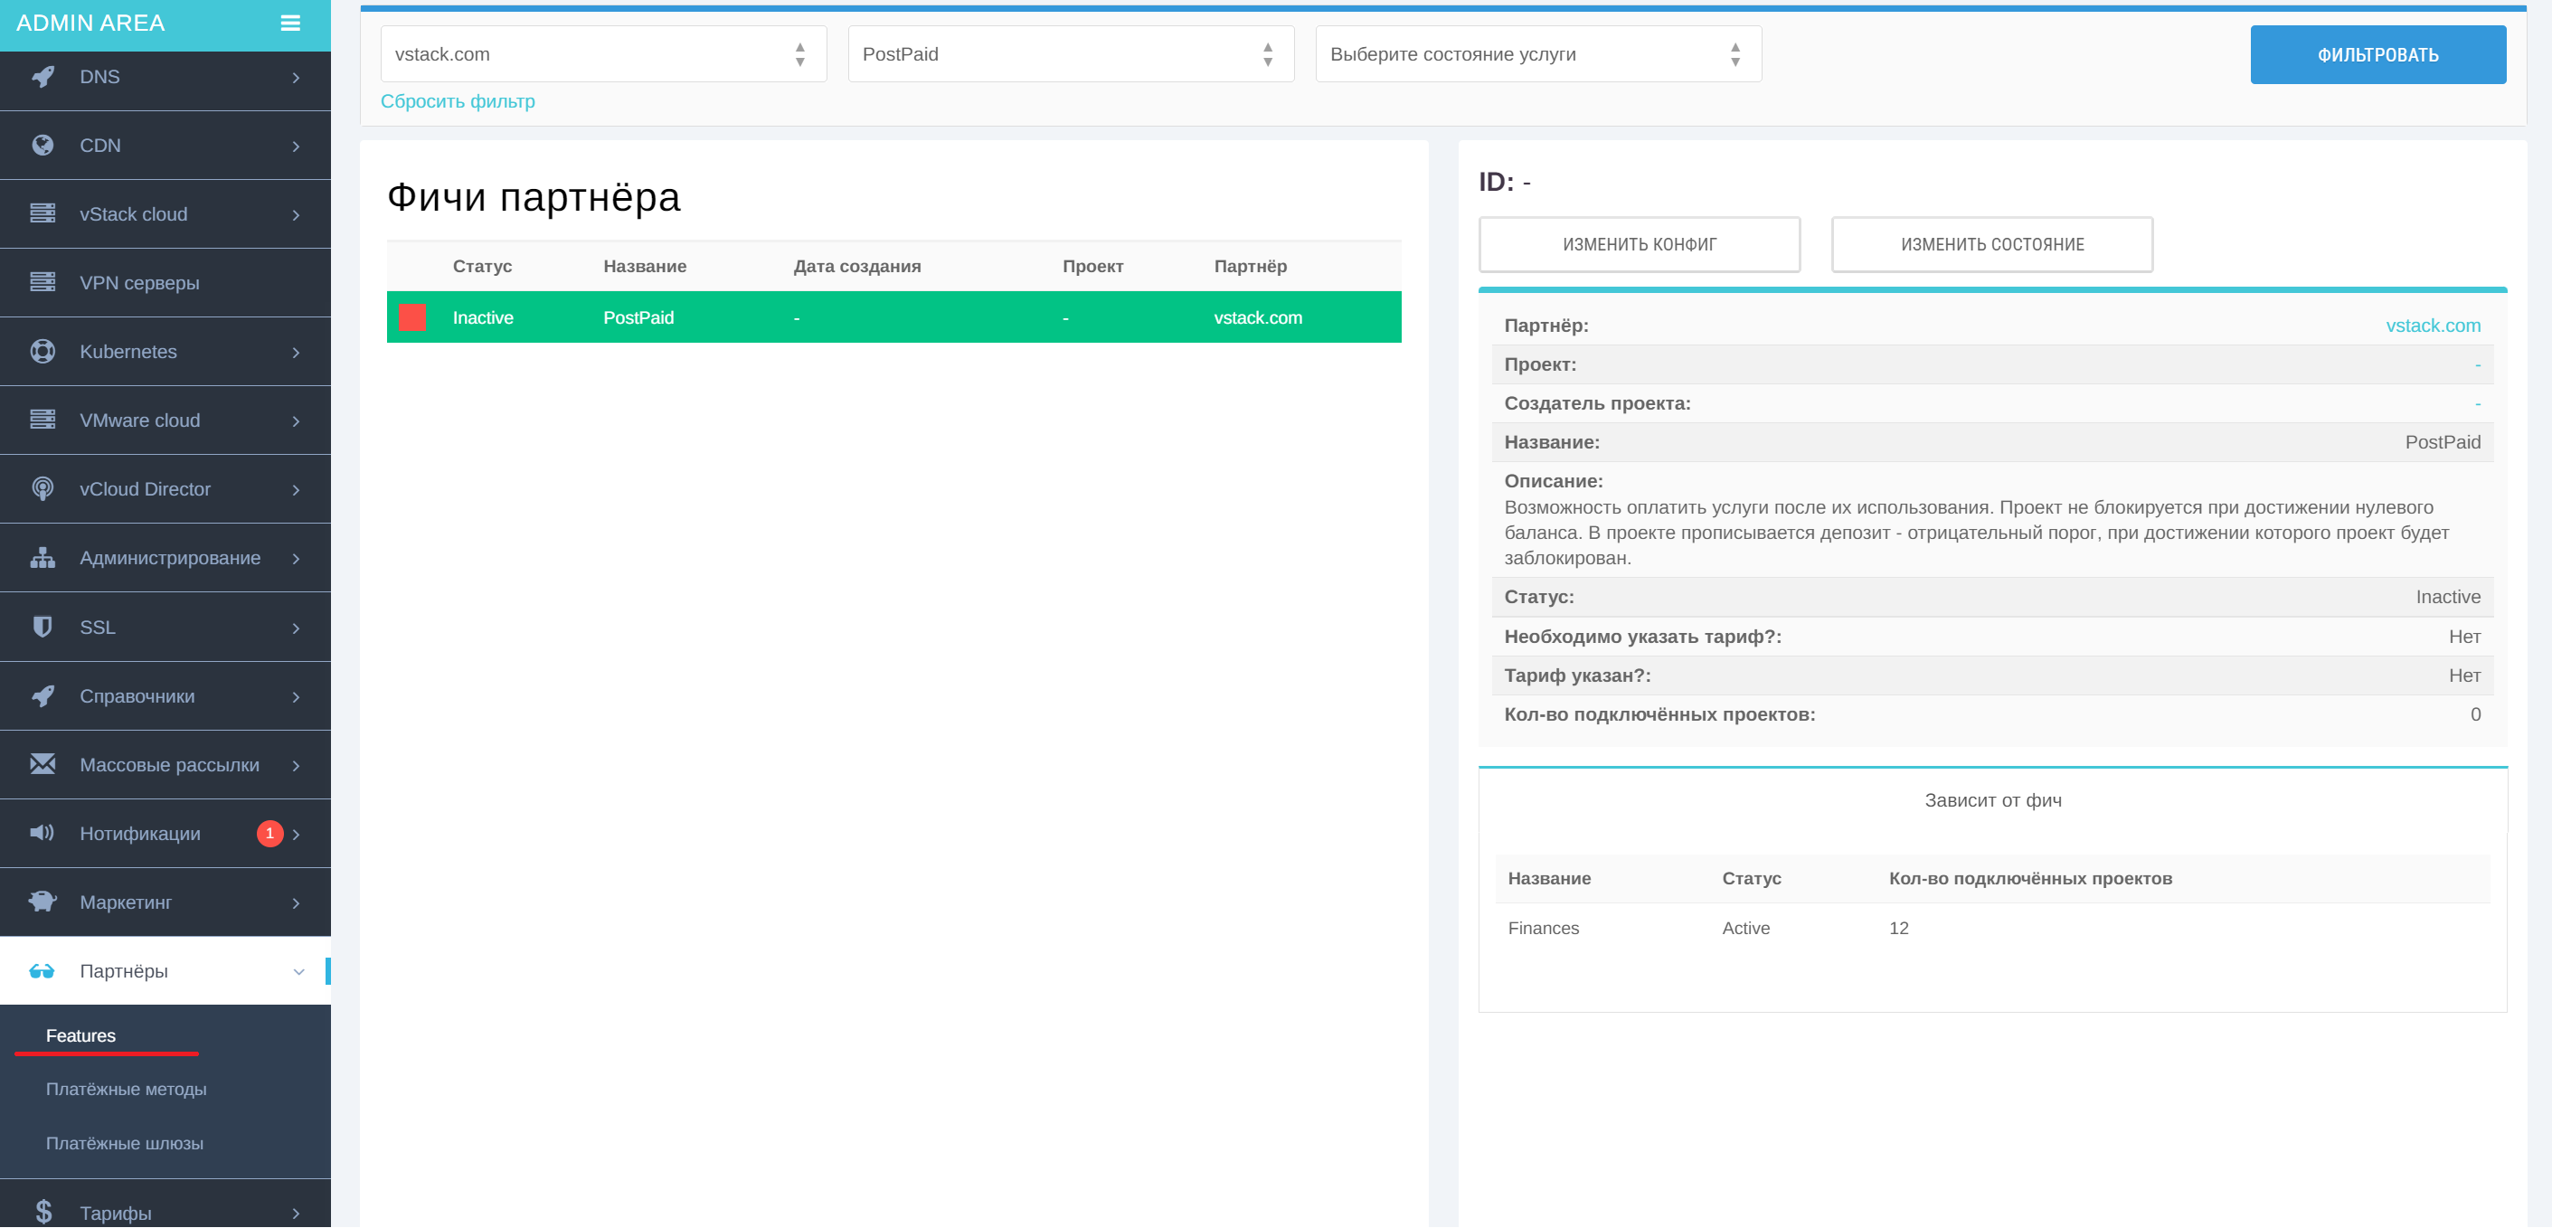Click the megaphone icon for Нотификации
This screenshot has height=1228, width=2552.
coord(43,833)
